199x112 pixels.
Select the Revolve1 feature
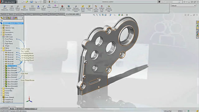(10, 53)
